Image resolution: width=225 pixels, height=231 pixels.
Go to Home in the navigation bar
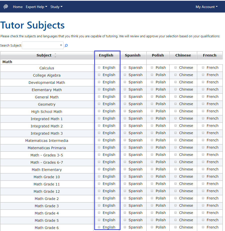click(x=18, y=7)
